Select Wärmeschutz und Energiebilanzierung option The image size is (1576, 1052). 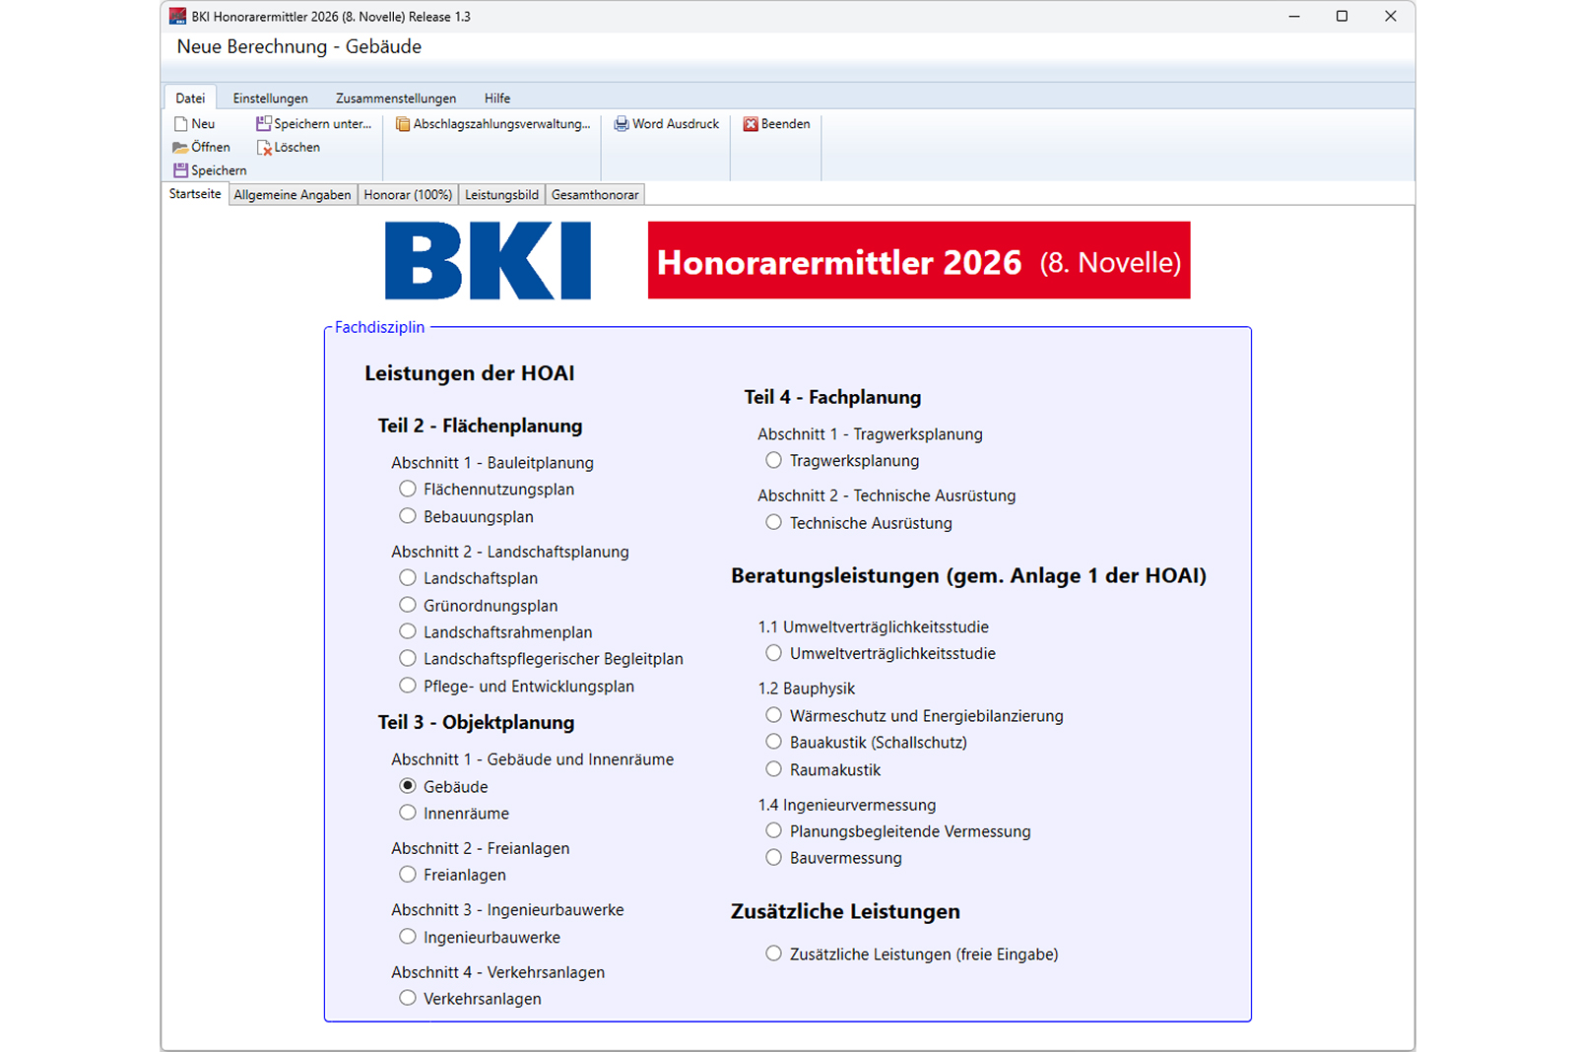[x=774, y=715]
